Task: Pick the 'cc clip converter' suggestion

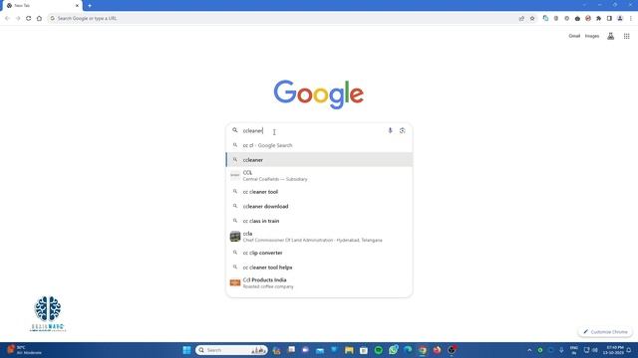Action: (x=319, y=253)
